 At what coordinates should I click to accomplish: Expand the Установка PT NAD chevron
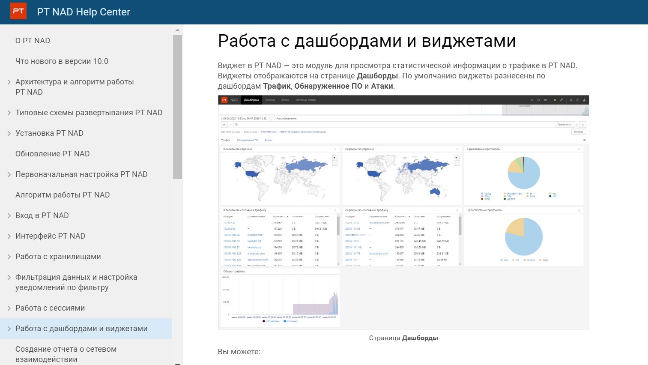click(9, 133)
